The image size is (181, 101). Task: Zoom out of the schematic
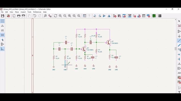[65, 16]
